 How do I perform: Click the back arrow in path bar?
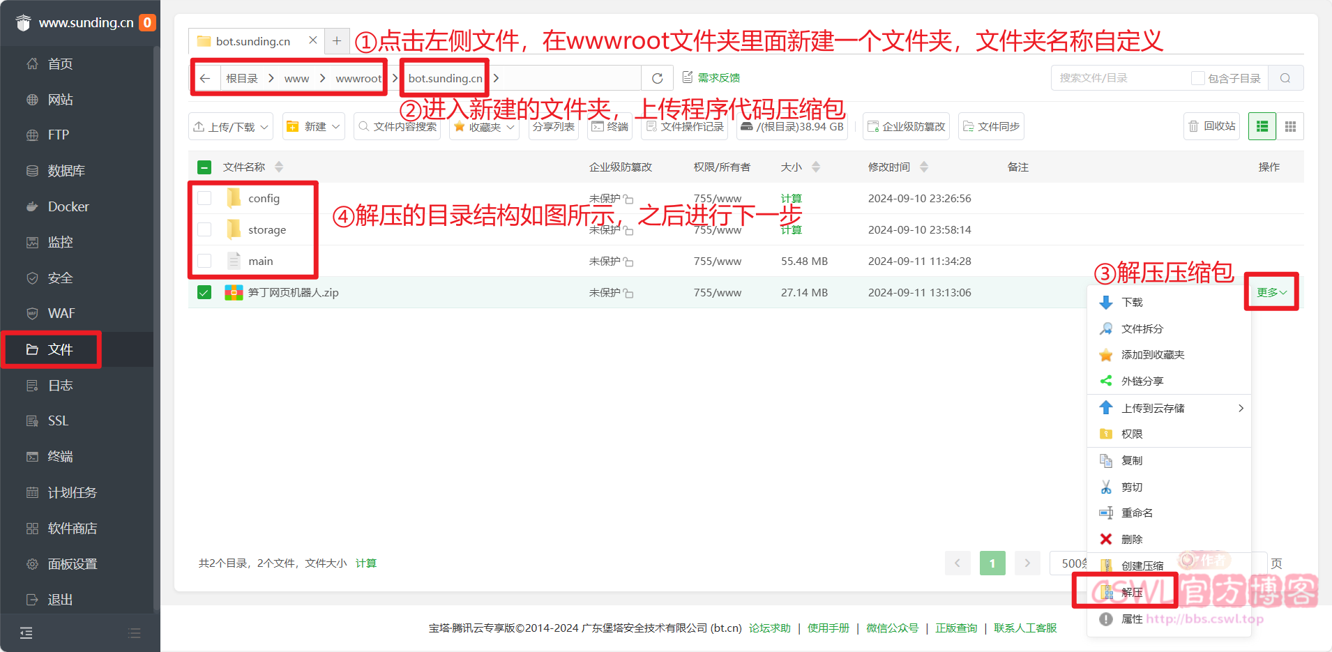[x=205, y=78]
